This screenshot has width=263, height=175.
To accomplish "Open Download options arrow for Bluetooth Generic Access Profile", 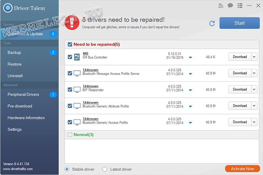I will pyautogui.click(x=254, y=122).
